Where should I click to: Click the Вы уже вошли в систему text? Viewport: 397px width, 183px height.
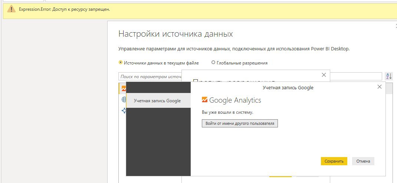coord(227,112)
